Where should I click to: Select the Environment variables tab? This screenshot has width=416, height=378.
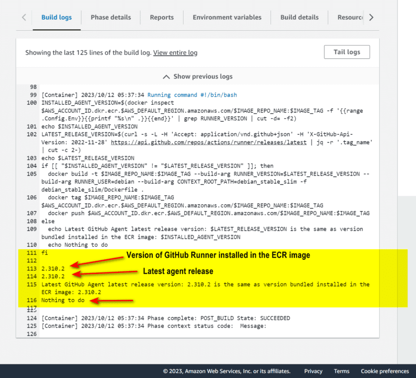coord(227,17)
